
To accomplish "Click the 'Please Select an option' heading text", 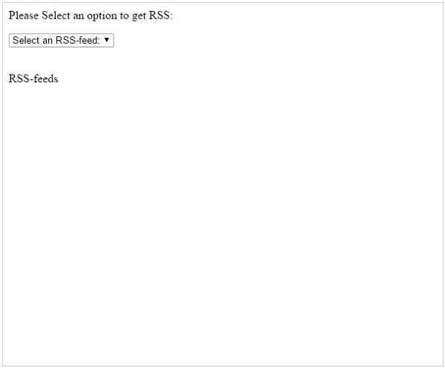I will pyautogui.click(x=90, y=16).
